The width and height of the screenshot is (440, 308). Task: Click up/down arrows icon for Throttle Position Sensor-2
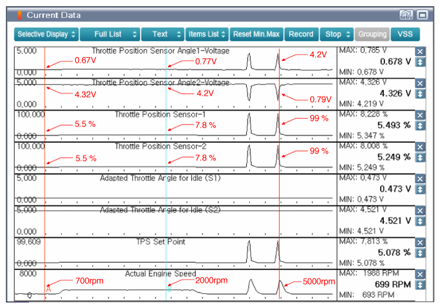[420, 158]
